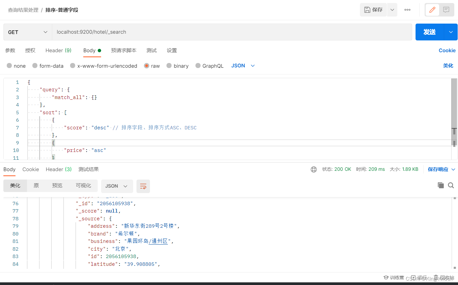Image resolution: width=458 pixels, height=285 pixels.
Task: Open the blue JSON body format dropdown
Action: [x=243, y=66]
